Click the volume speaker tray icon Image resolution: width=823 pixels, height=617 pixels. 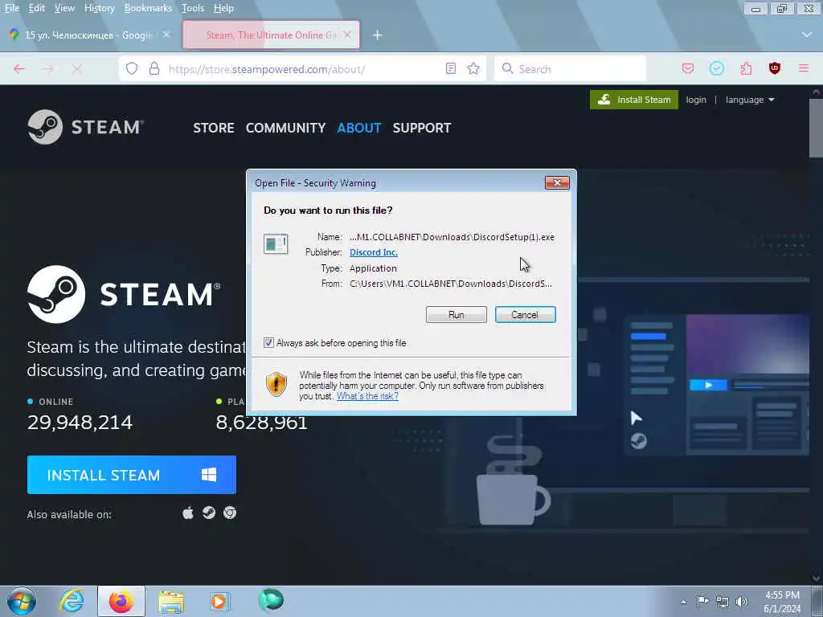click(742, 602)
